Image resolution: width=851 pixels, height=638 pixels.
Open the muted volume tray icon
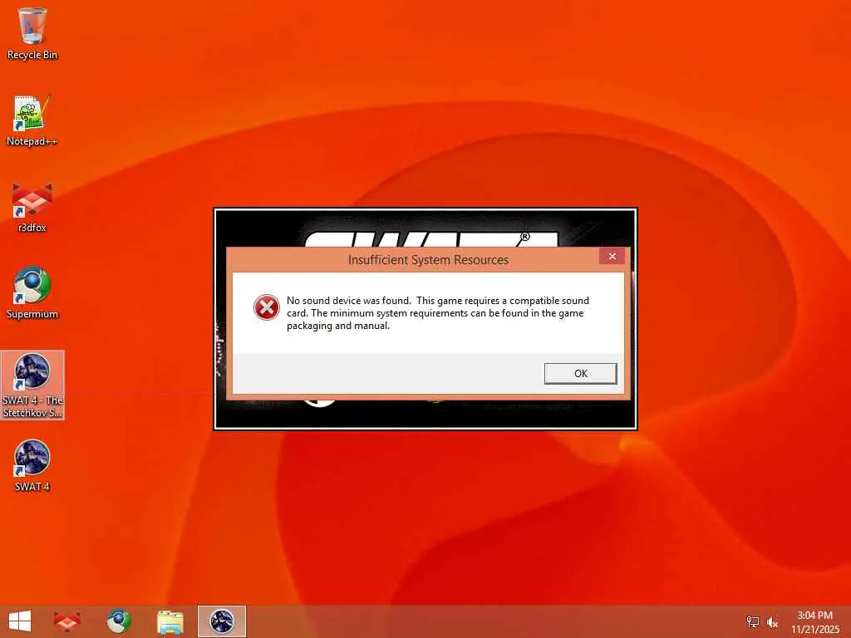click(772, 621)
